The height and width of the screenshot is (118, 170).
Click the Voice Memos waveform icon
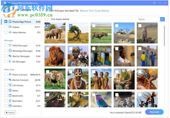[10, 32]
